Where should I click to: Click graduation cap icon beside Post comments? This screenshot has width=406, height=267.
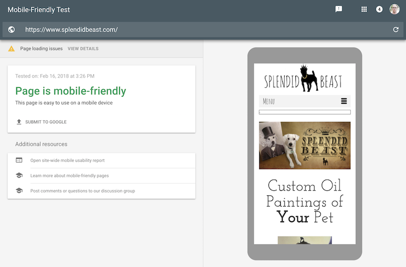tap(19, 190)
